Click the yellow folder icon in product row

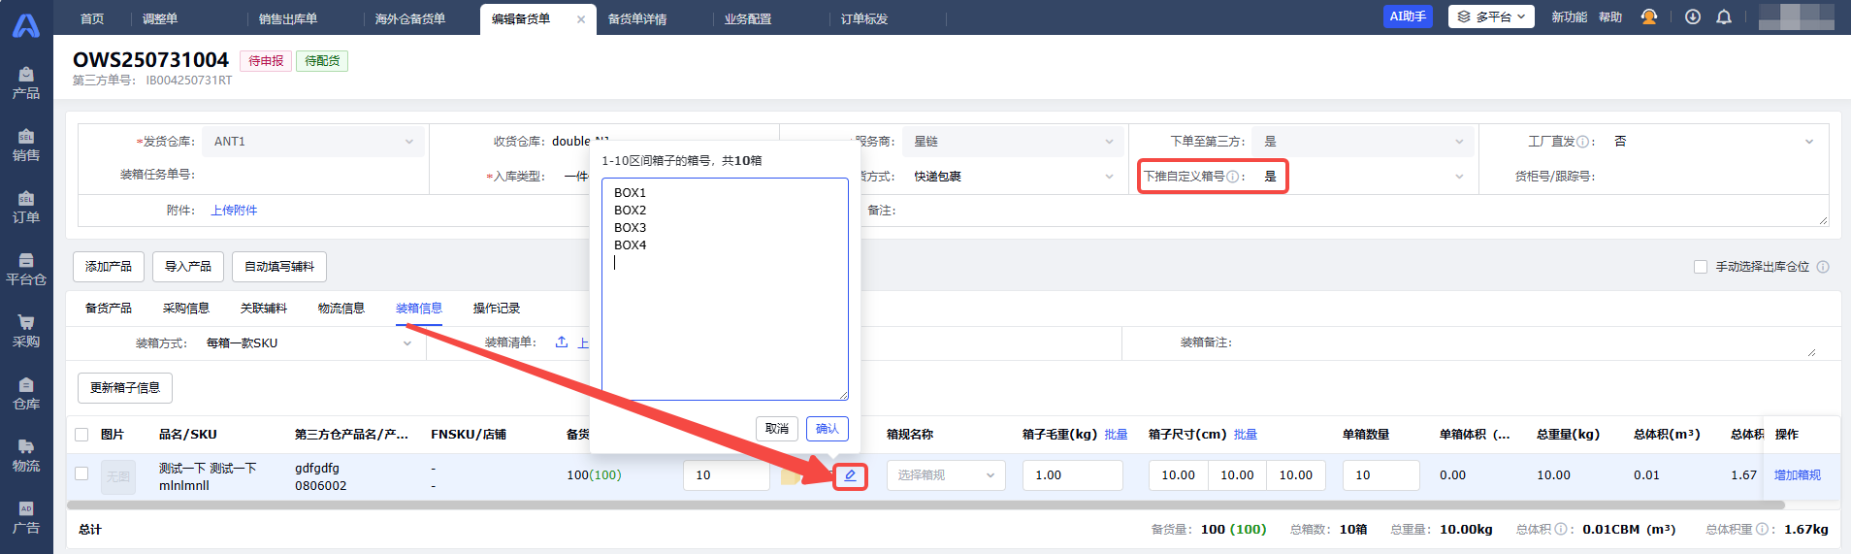[x=792, y=475]
